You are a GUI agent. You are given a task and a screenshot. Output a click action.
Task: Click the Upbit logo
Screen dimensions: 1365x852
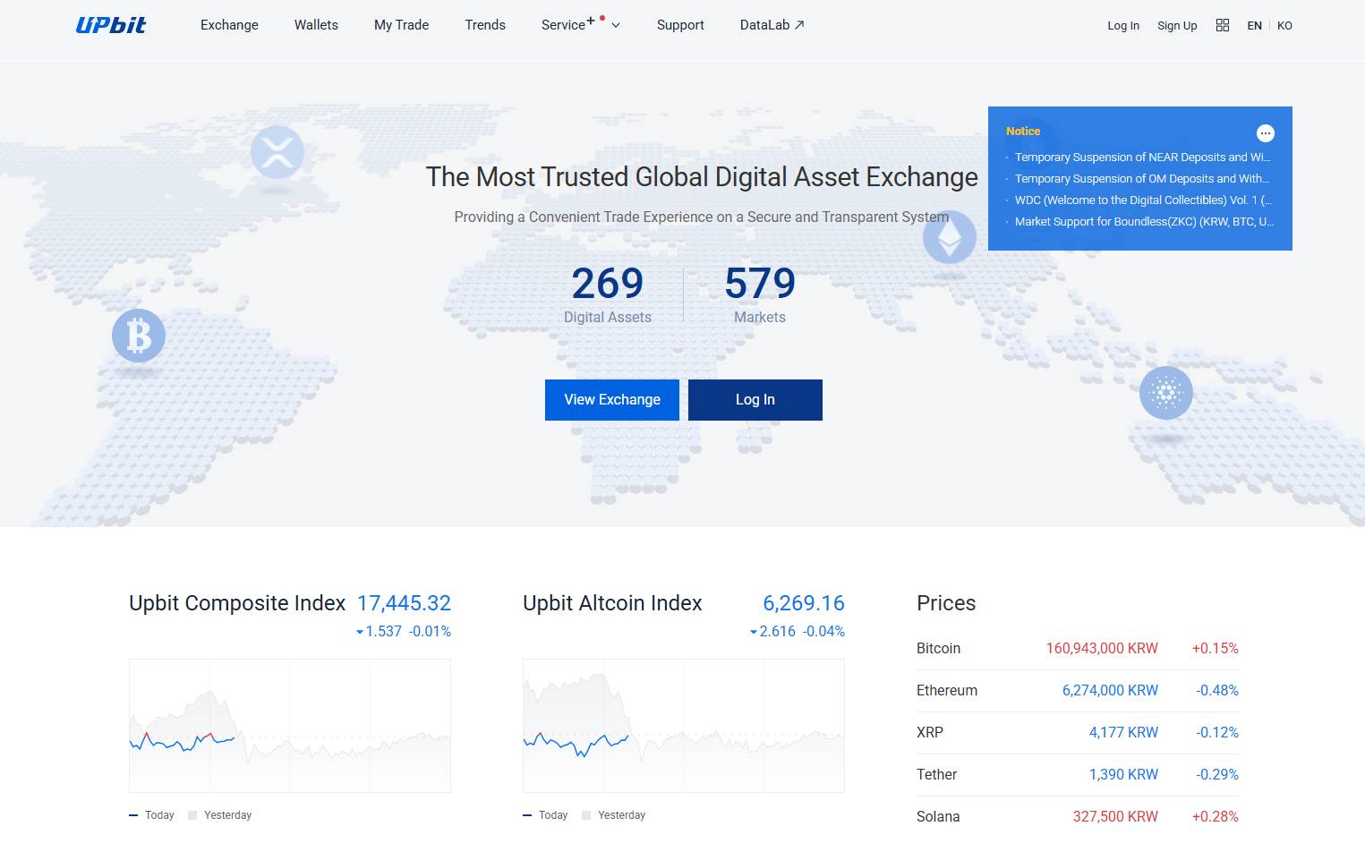pyautogui.click(x=111, y=25)
